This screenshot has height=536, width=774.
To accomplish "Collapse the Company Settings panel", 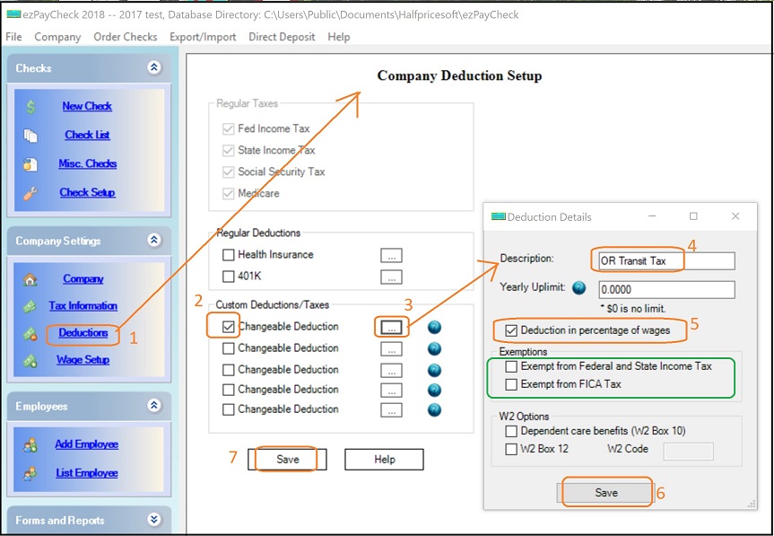I will tap(154, 241).
